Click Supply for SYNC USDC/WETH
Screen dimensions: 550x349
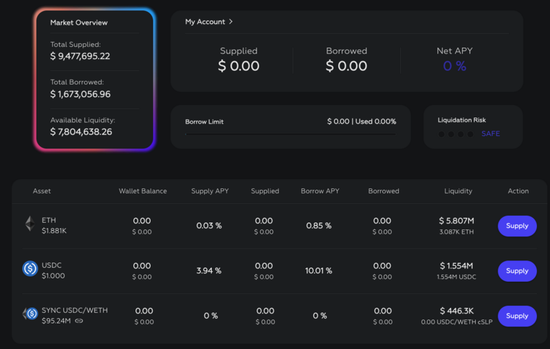pyautogui.click(x=517, y=316)
